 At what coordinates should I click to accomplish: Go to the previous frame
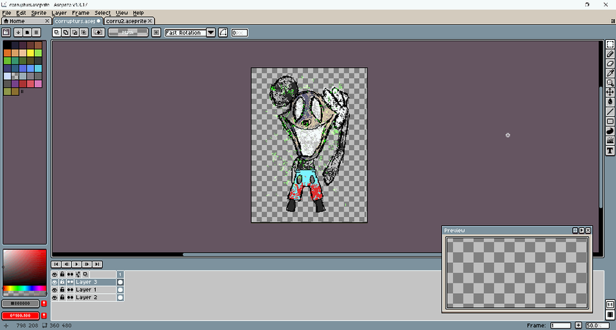[66, 264]
